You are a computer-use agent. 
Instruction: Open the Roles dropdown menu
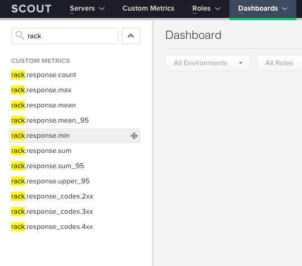tap(206, 8)
